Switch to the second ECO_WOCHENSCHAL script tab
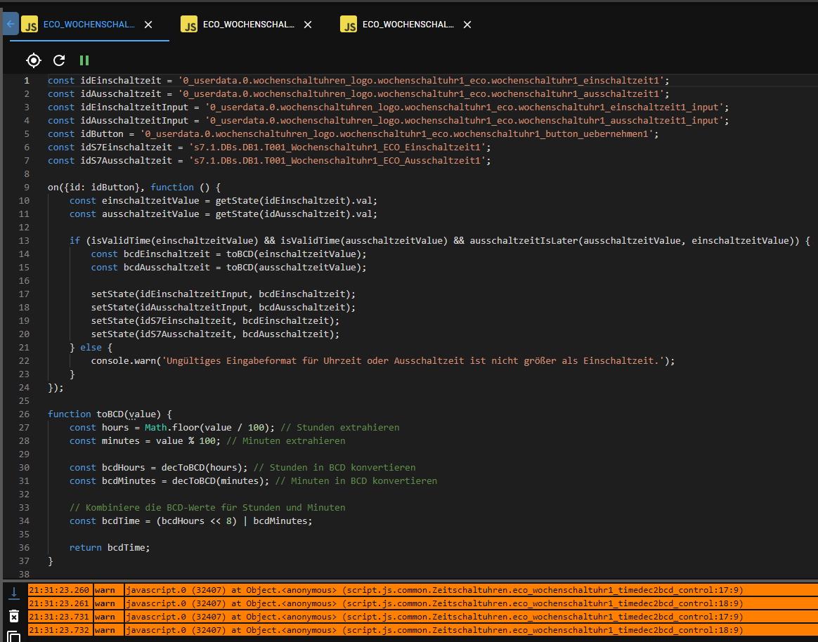This screenshot has height=642, width=818. [248, 24]
